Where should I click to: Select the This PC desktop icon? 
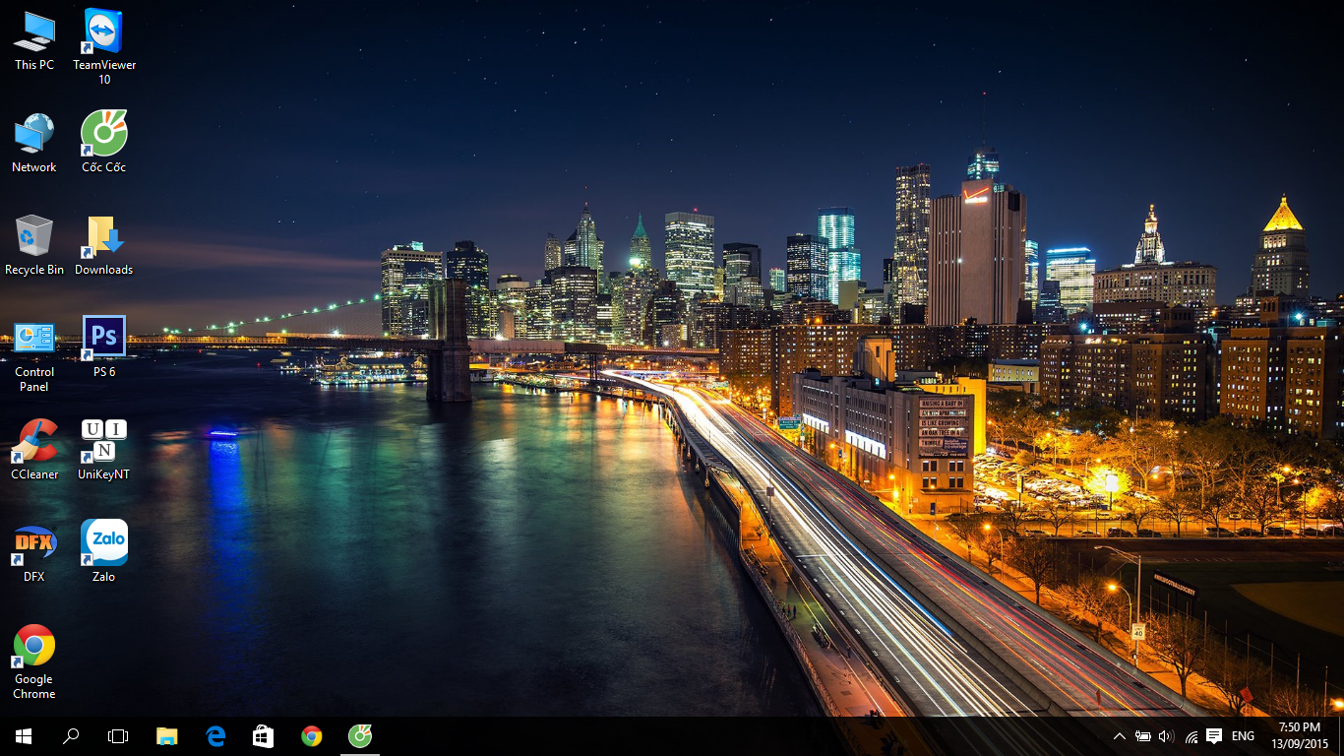34,41
